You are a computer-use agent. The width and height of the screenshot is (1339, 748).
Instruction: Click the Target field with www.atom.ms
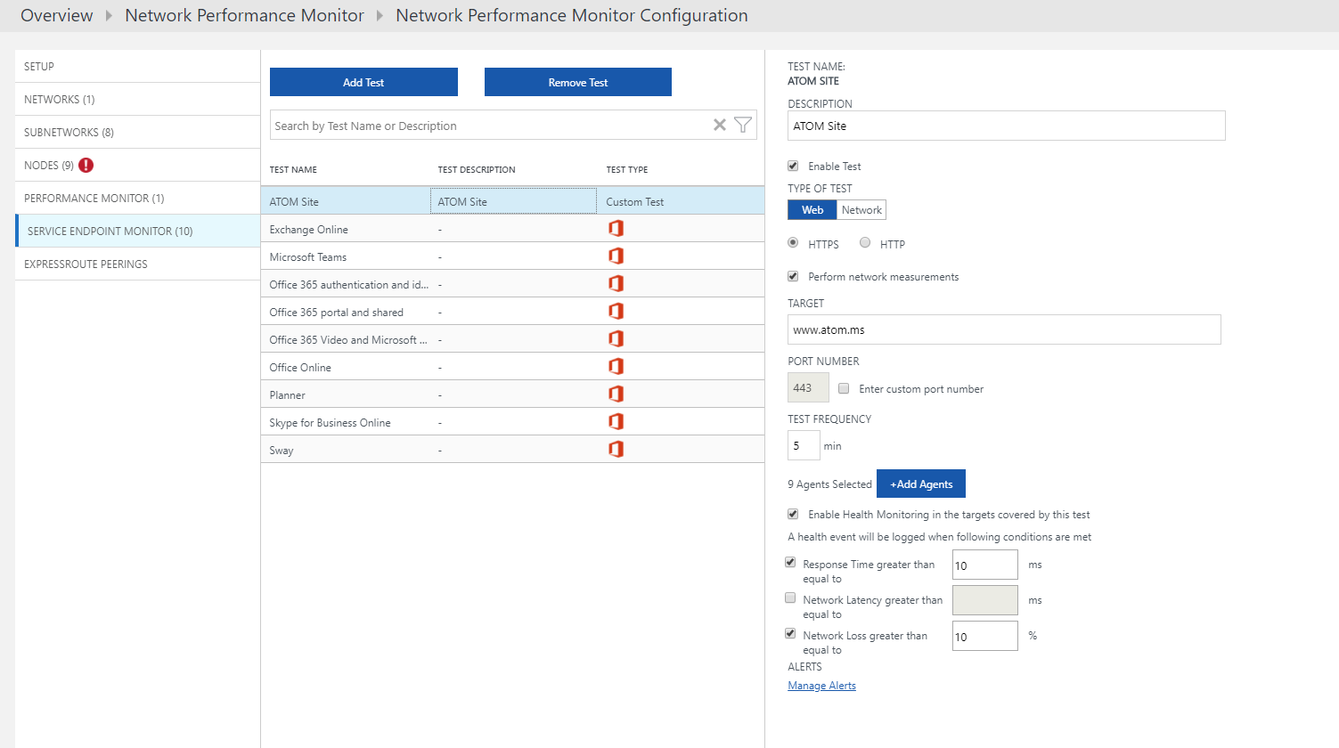[1004, 329]
